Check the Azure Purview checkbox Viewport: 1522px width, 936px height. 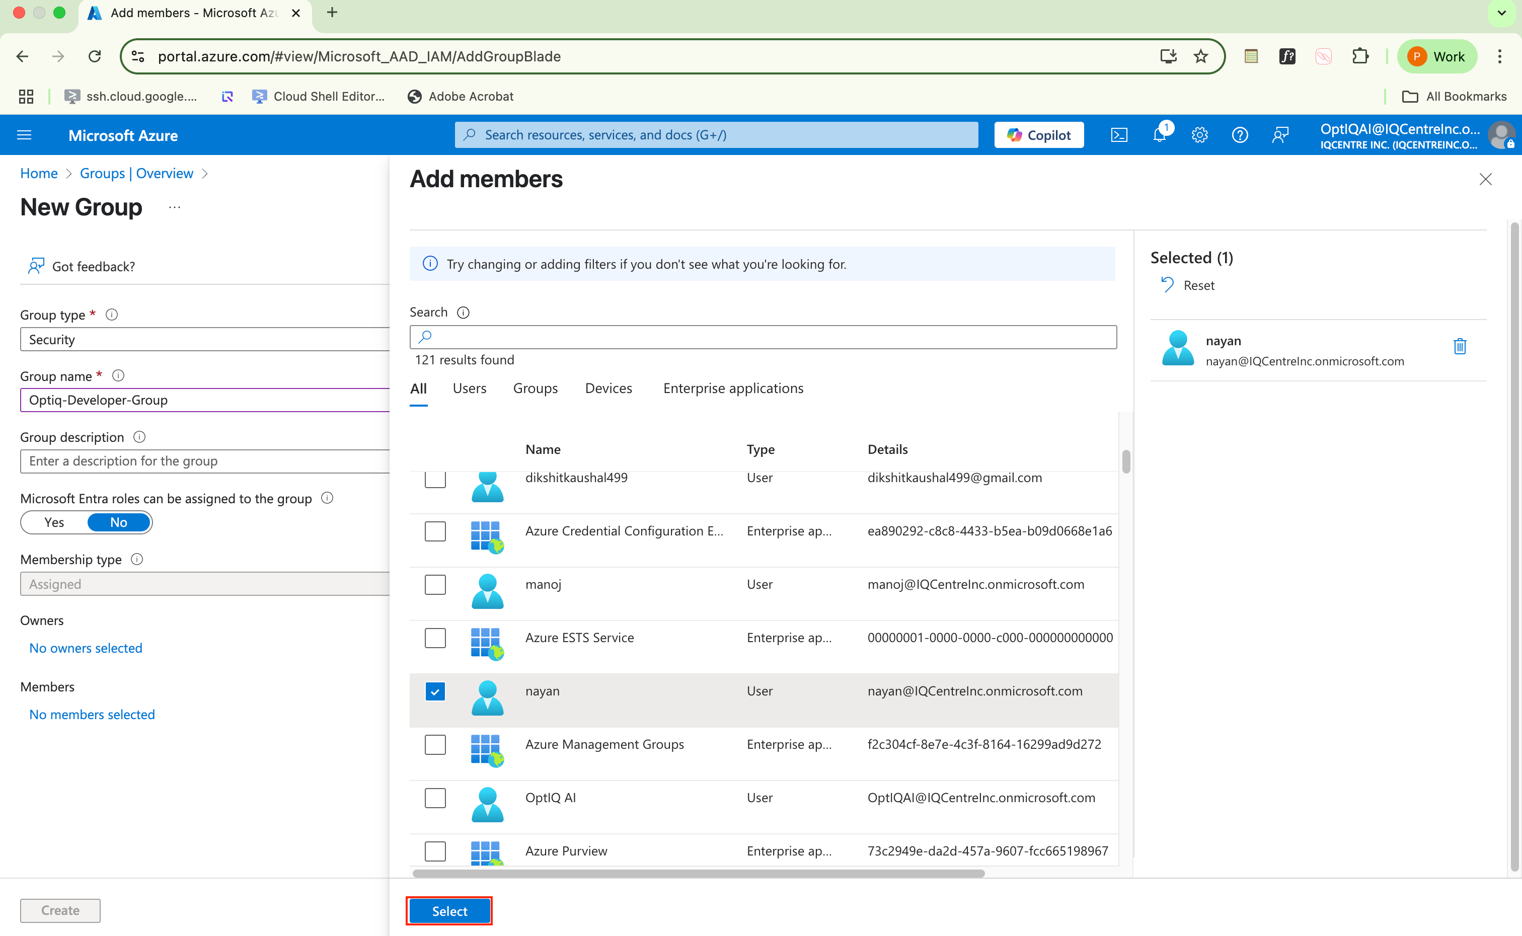[435, 851]
